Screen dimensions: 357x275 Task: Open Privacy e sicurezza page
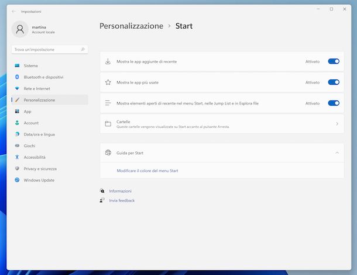click(50, 169)
